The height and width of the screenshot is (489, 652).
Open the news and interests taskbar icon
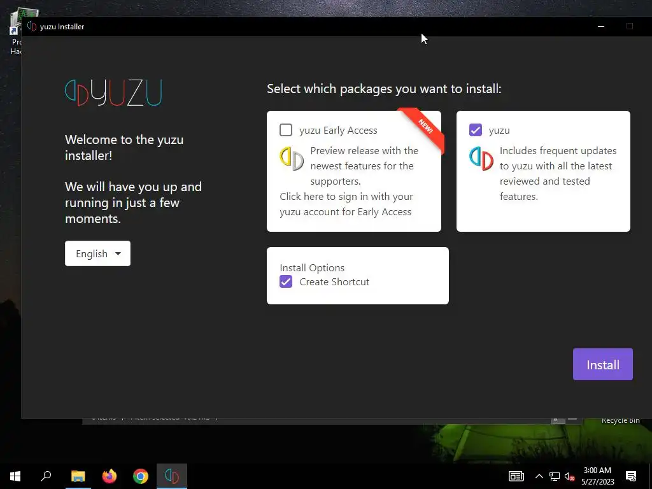[516, 476]
